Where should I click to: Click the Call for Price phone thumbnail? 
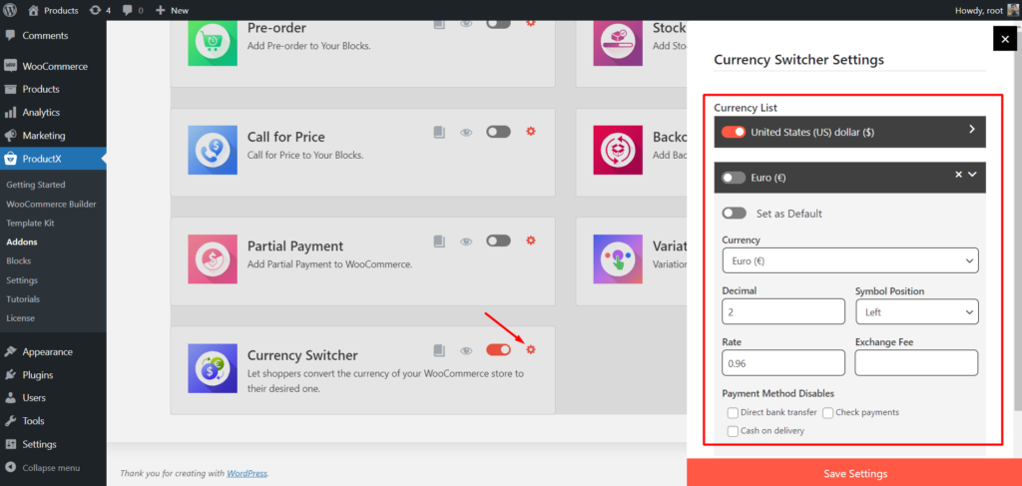point(213,150)
